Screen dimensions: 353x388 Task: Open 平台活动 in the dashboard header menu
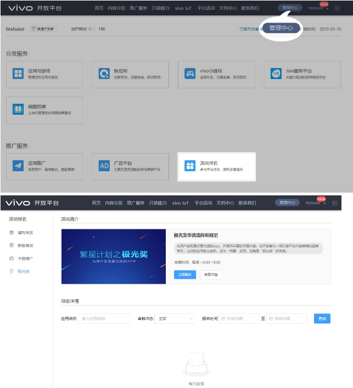pos(206,8)
